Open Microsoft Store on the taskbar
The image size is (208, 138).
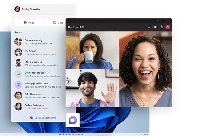point(82,134)
